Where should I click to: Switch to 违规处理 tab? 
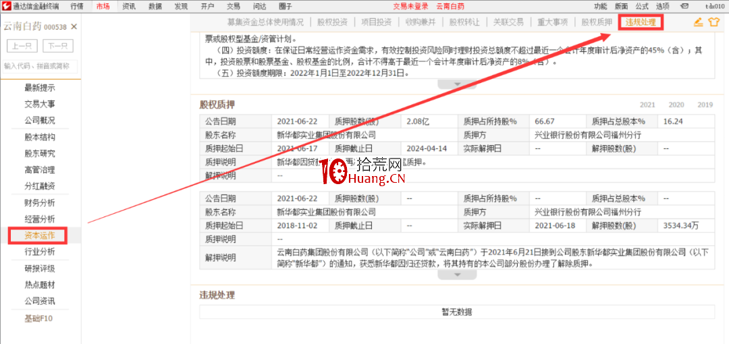(x=641, y=22)
